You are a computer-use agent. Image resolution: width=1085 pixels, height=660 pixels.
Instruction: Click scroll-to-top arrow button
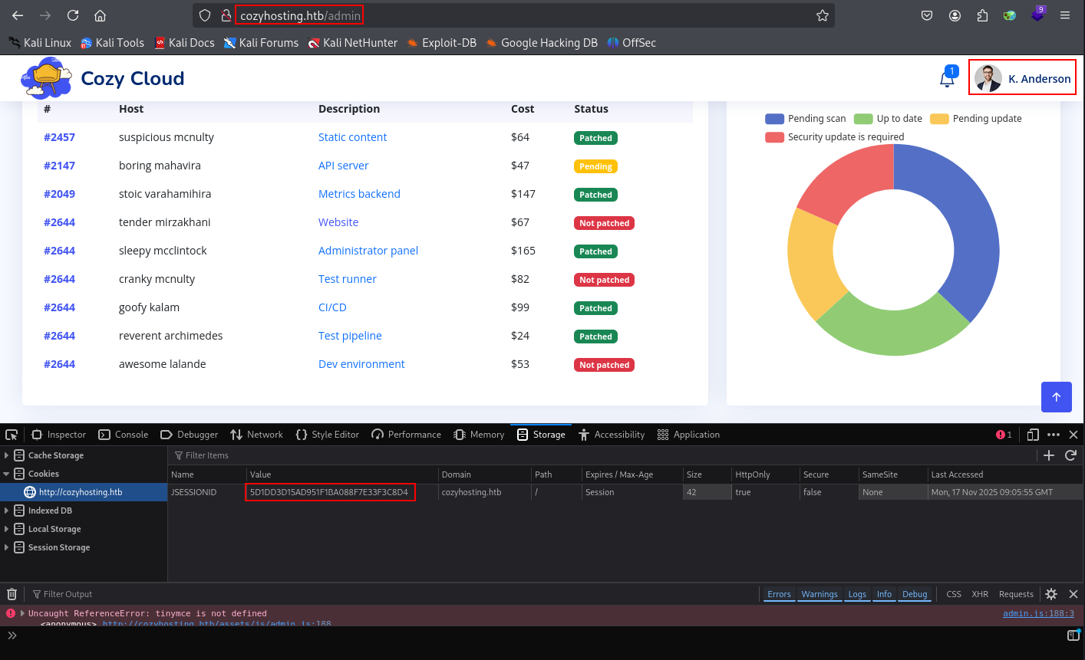click(x=1056, y=396)
